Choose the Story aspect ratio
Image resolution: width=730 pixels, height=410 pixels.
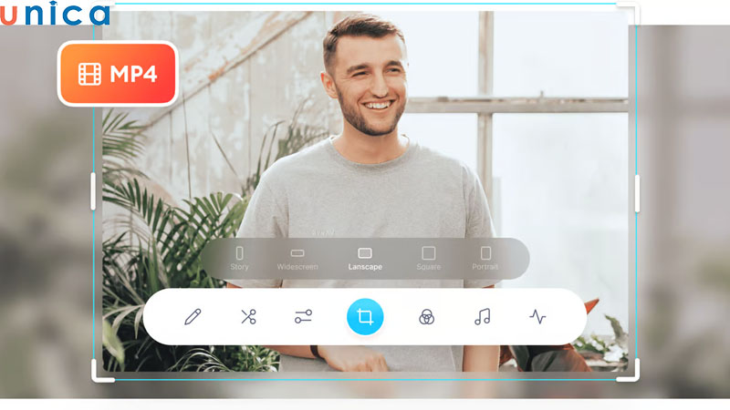click(x=239, y=259)
